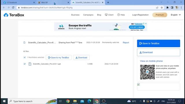Open the Chrome profile avatar
Image resolution: width=185 pixels, height=104 pixels.
[177, 8]
